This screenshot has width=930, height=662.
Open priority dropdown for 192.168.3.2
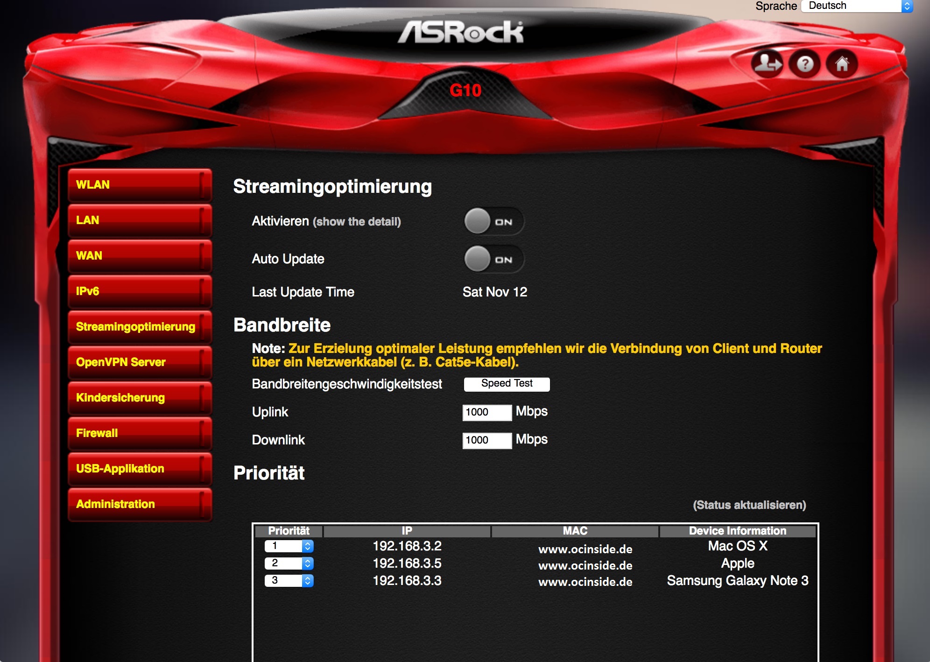289,546
